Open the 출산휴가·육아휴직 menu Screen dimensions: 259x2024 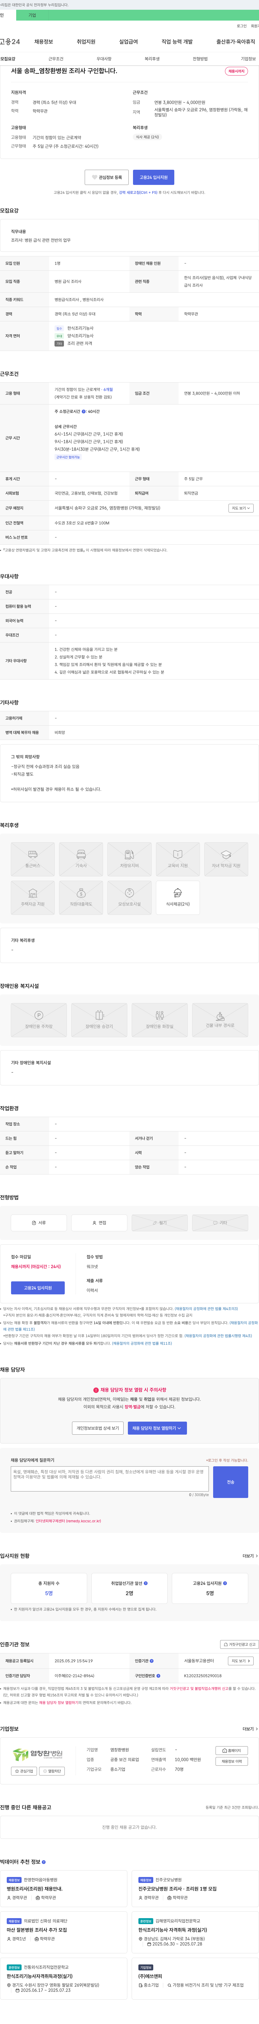tap(236, 42)
